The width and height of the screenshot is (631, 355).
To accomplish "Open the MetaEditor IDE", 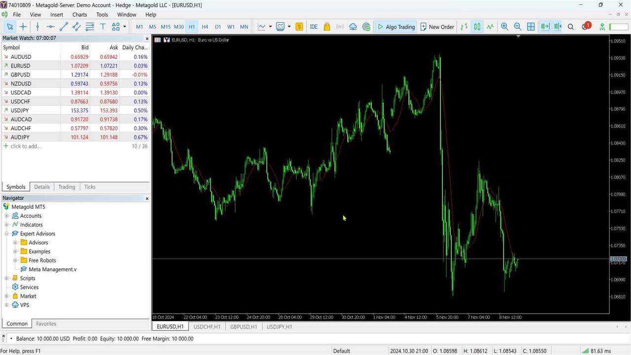I will [x=314, y=27].
